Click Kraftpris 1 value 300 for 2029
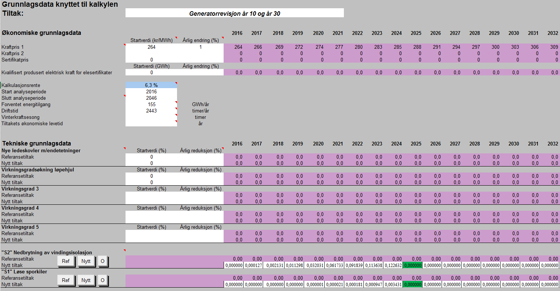 [495, 47]
